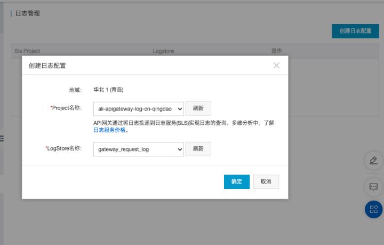
Task: Open the Project名称 dropdown
Action: [138, 109]
